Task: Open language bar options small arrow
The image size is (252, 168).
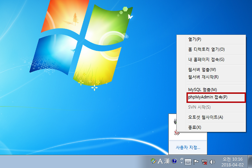Action: (182, 163)
